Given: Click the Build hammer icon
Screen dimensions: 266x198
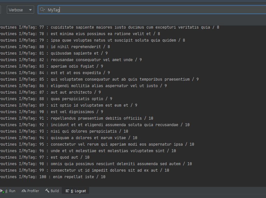Looking at the screenshot, I should coord(47,191).
